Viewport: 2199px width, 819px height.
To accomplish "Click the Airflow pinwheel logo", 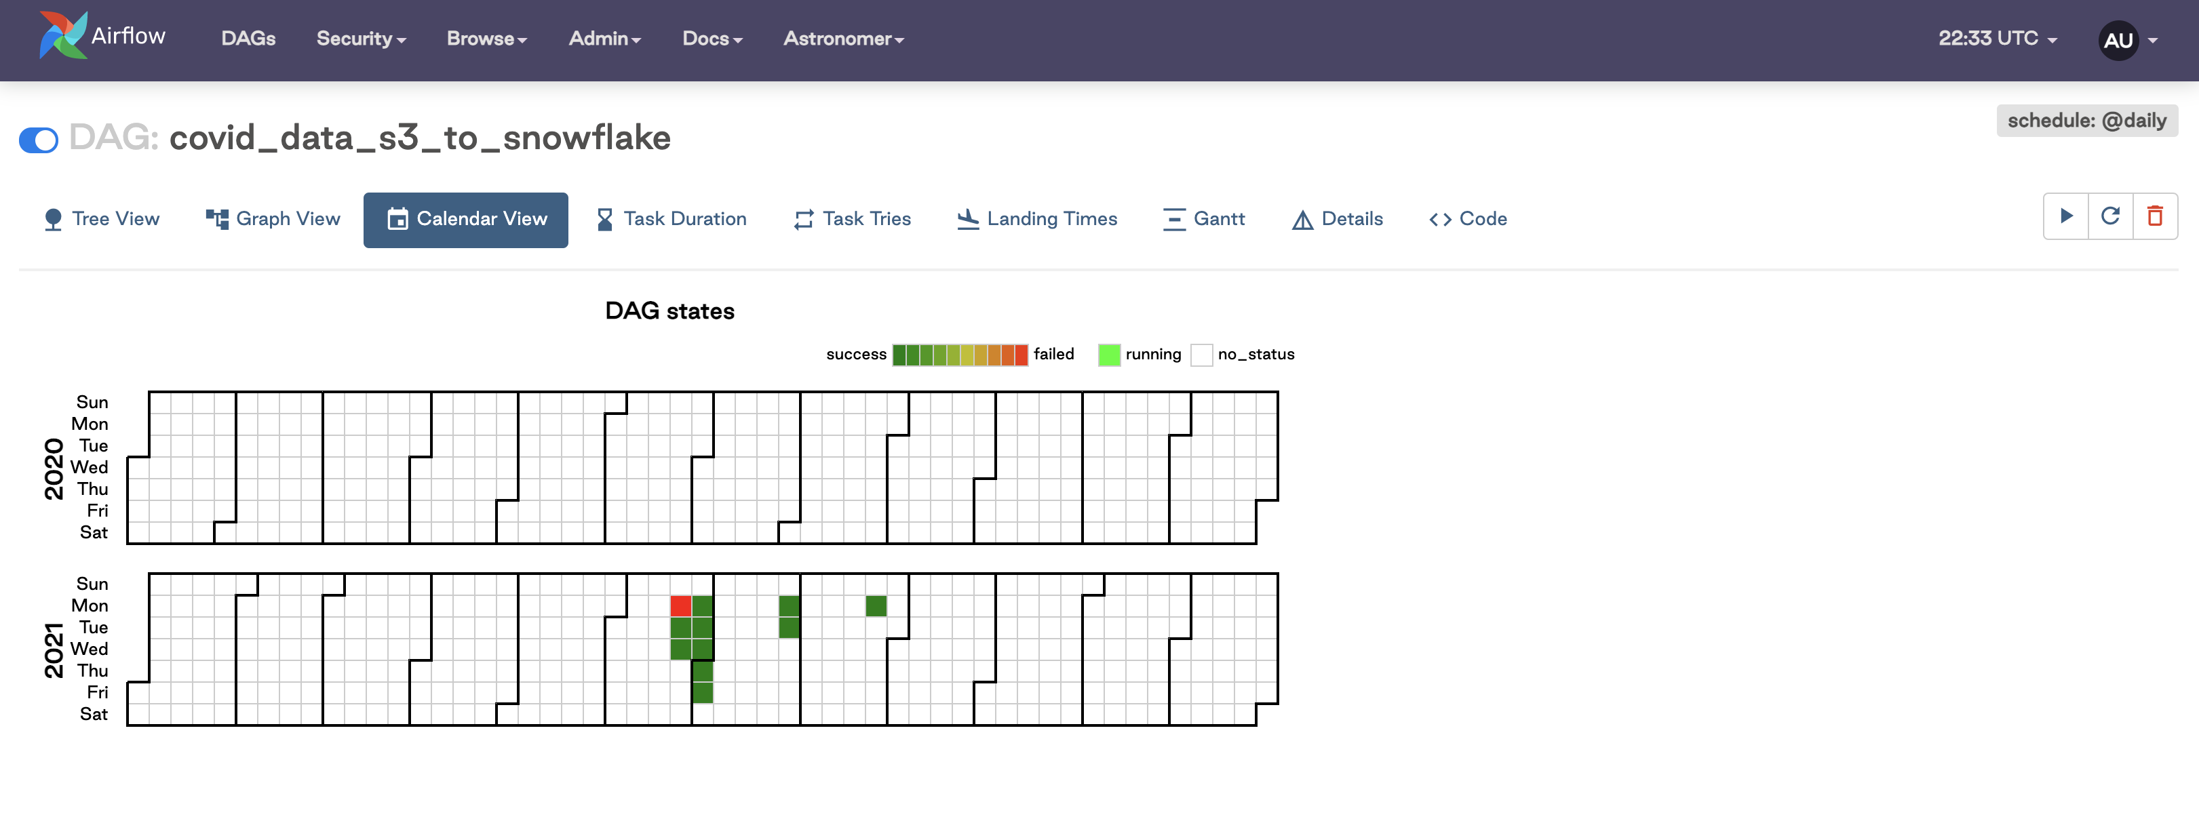I will click(x=62, y=35).
